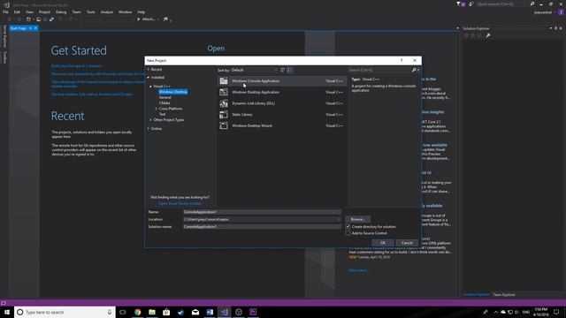Uncheck Create directory for solution
The image size is (566, 318).
pyautogui.click(x=348, y=226)
